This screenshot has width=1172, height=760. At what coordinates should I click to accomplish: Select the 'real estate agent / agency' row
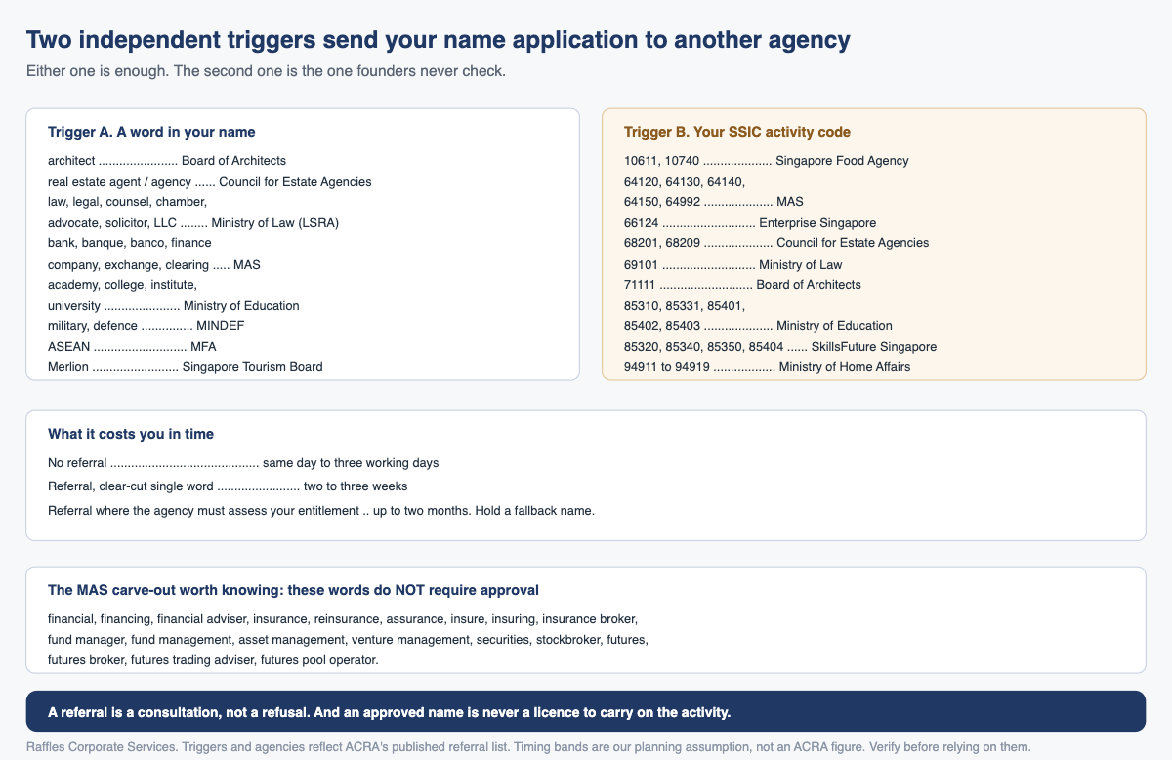click(210, 181)
